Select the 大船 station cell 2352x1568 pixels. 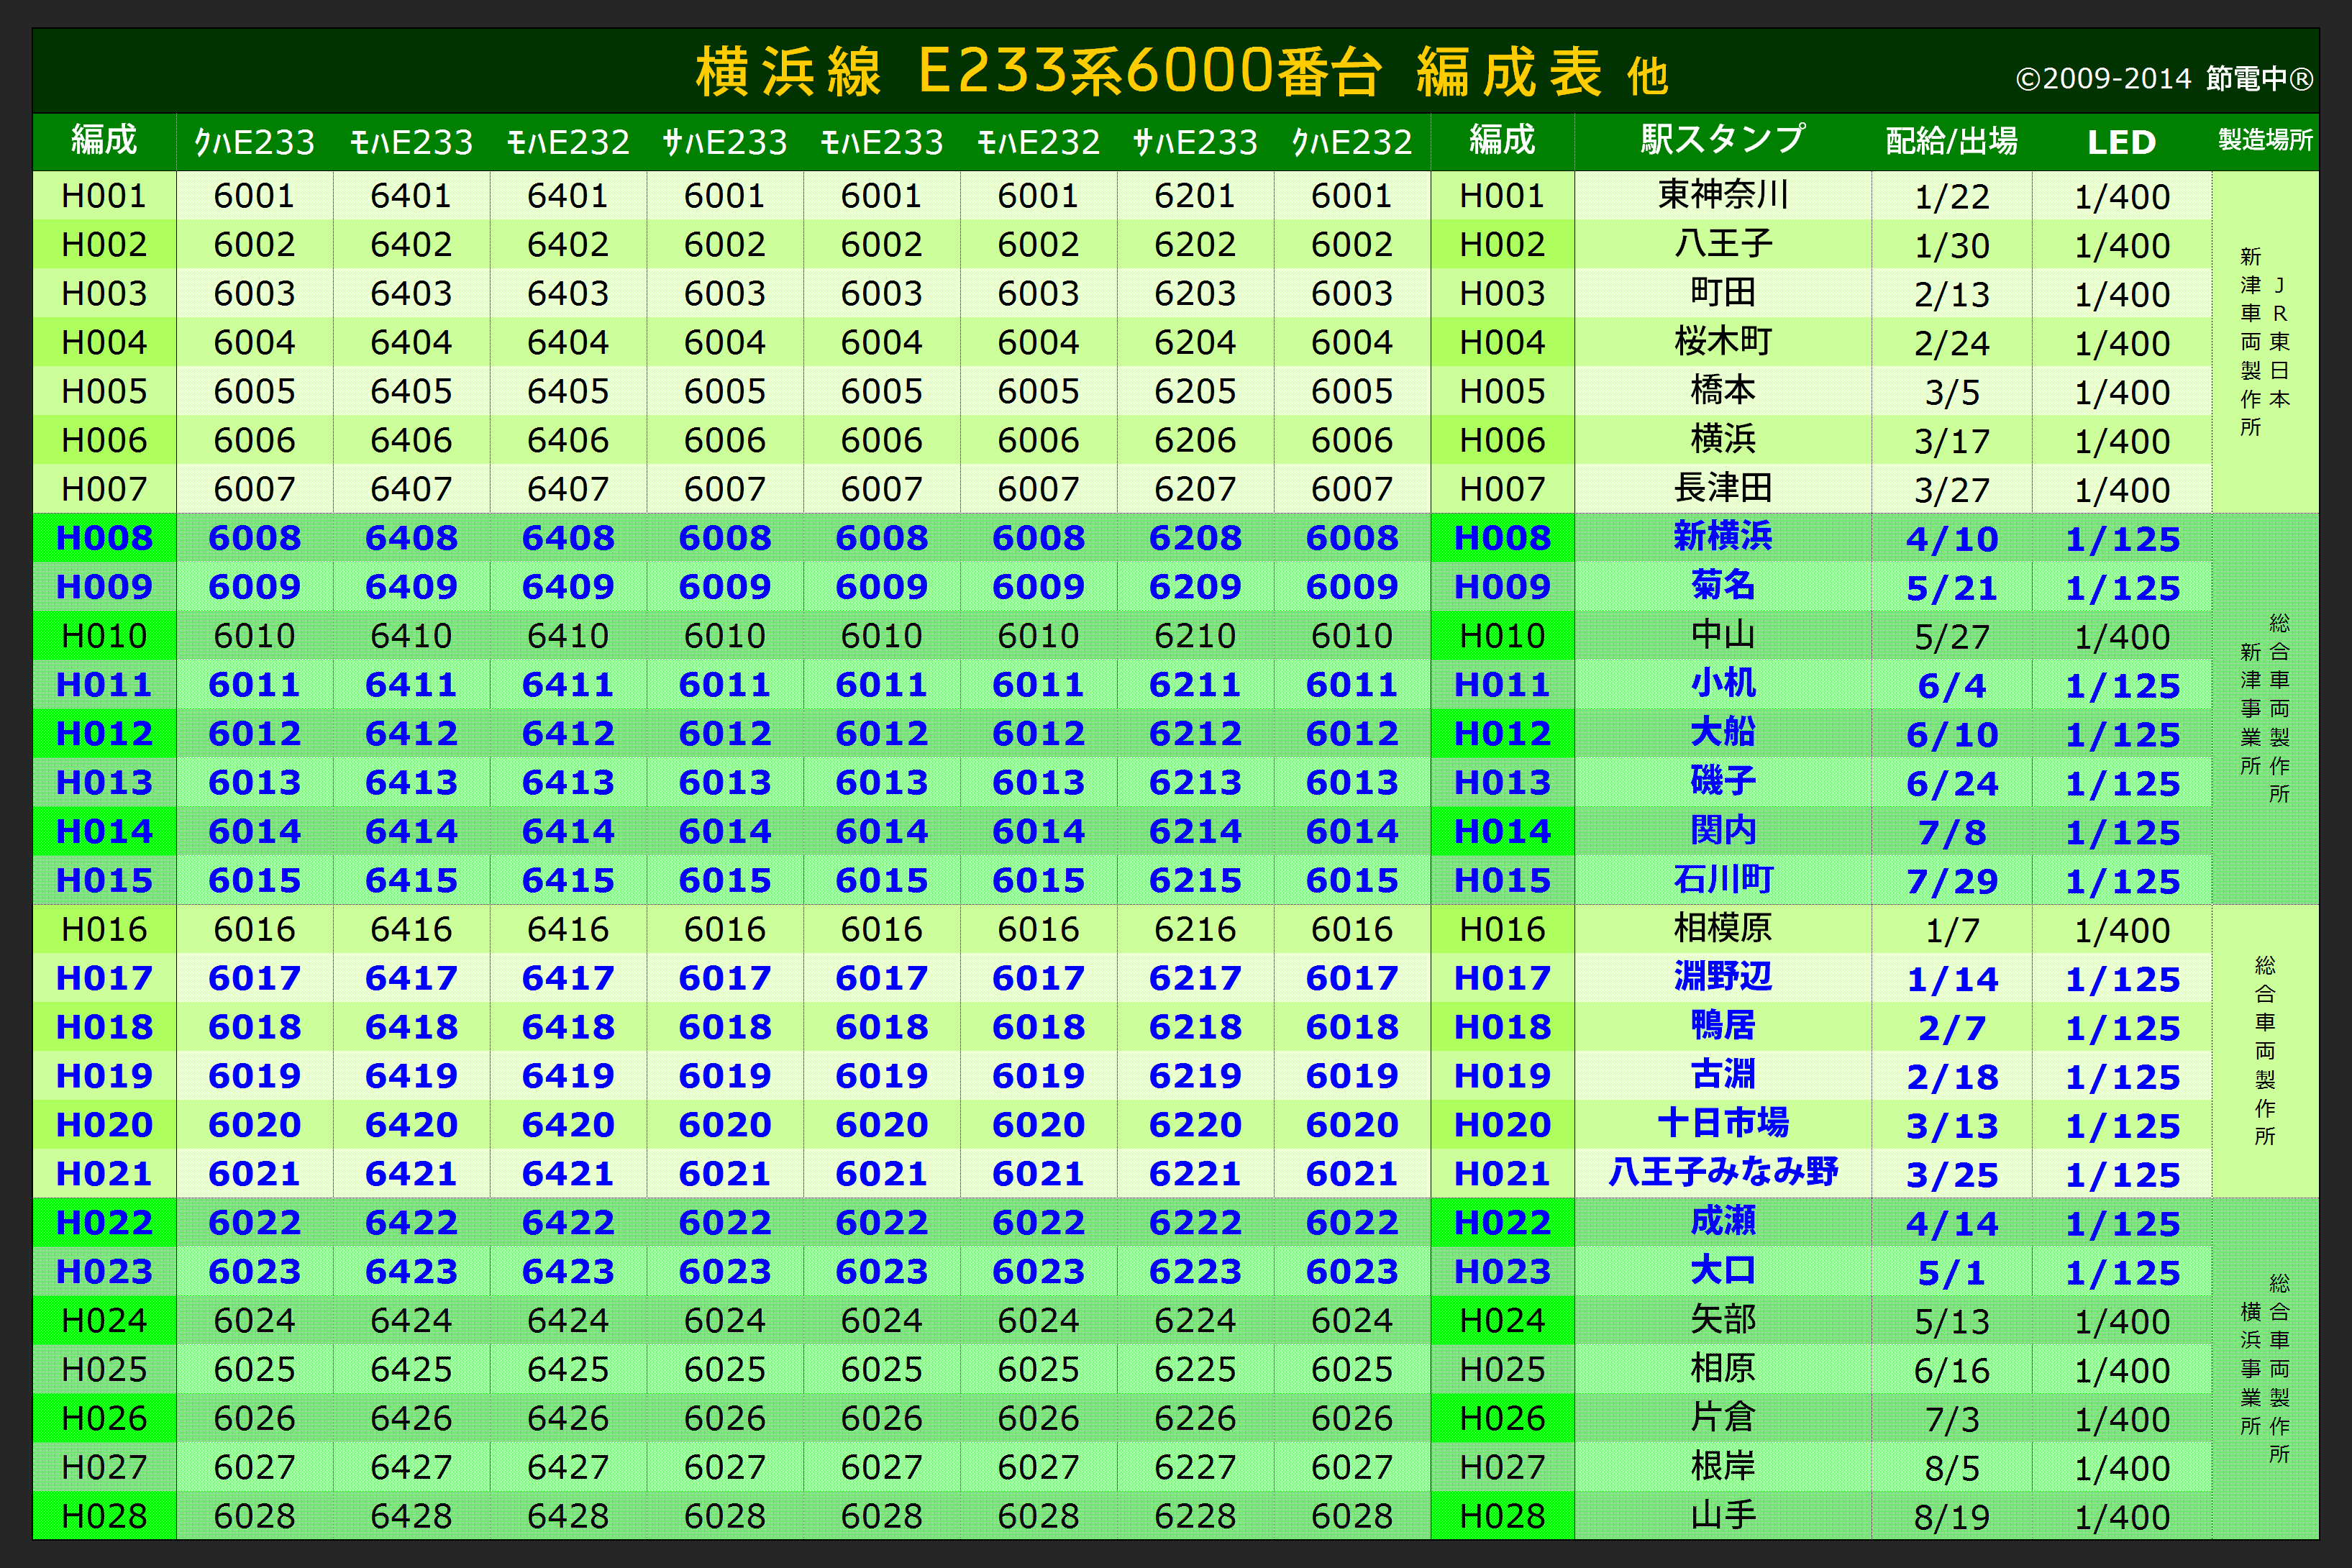(x=1722, y=732)
